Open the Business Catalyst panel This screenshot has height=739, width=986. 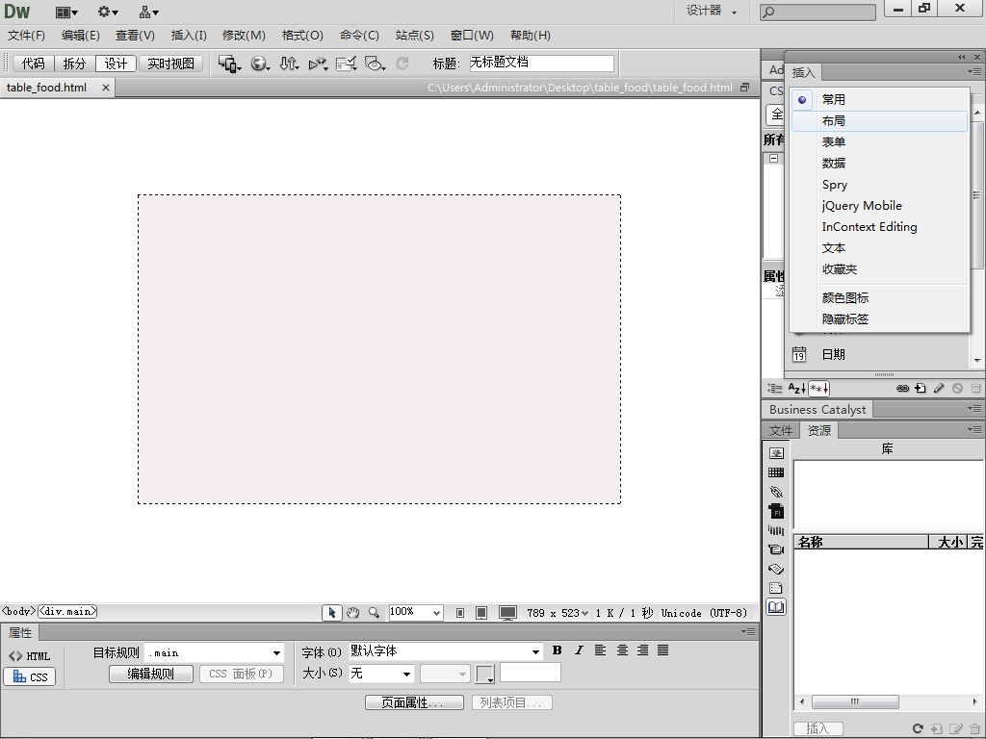click(x=817, y=410)
